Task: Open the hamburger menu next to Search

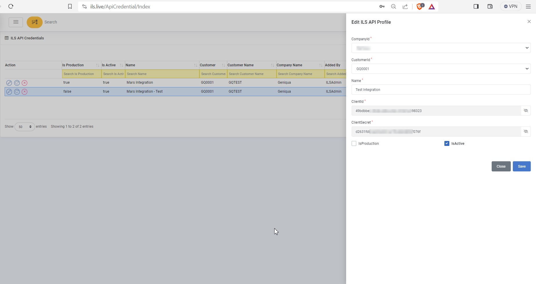Action: click(16, 22)
